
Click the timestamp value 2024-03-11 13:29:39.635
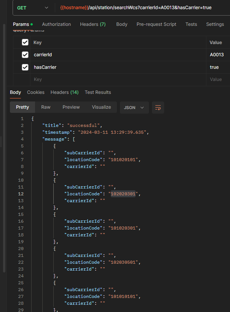(x=112, y=132)
